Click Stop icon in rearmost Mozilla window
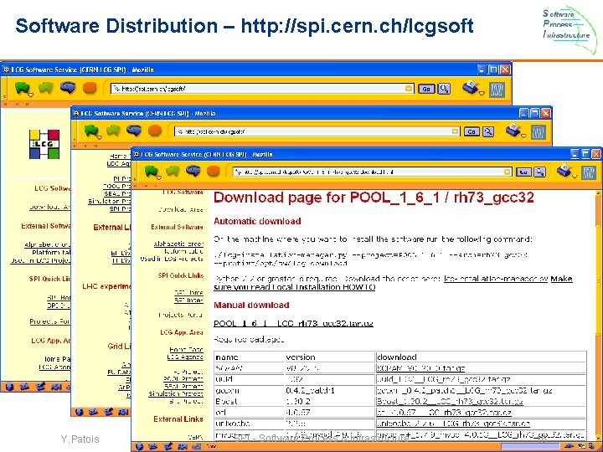 90,88
